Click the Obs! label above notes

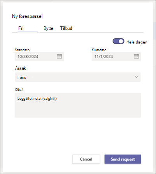click(19, 90)
